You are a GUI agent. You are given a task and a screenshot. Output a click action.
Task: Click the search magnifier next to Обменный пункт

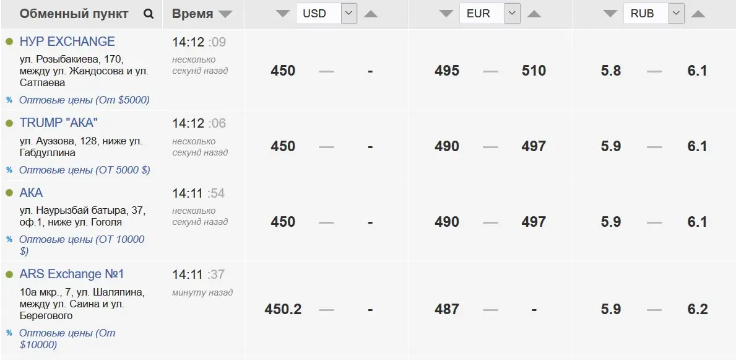coord(149,14)
